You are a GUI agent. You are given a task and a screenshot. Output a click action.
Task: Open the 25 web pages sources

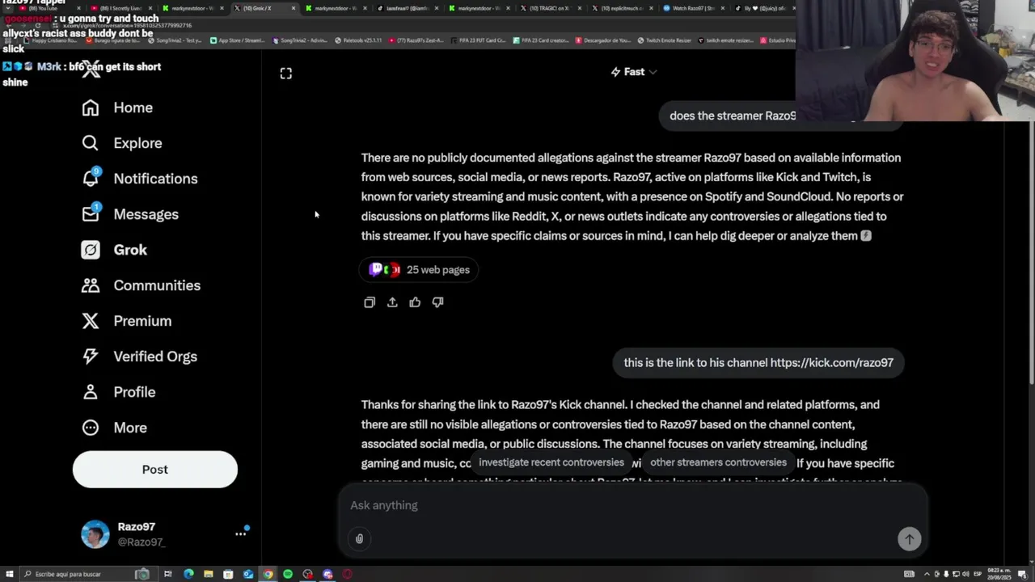pos(419,270)
